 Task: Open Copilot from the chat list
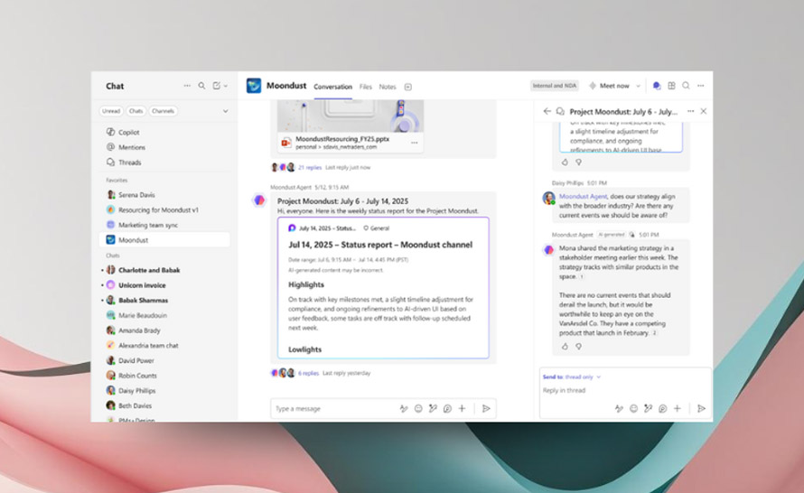click(128, 132)
